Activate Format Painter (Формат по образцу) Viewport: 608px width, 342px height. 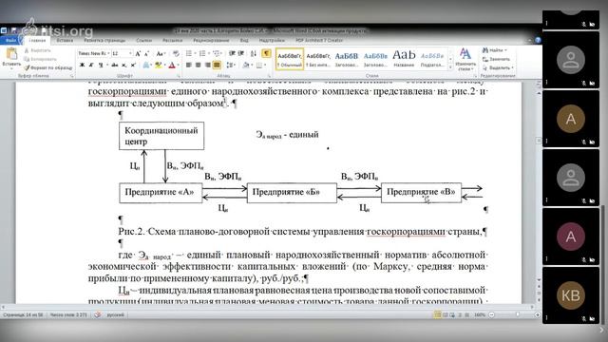point(48,67)
